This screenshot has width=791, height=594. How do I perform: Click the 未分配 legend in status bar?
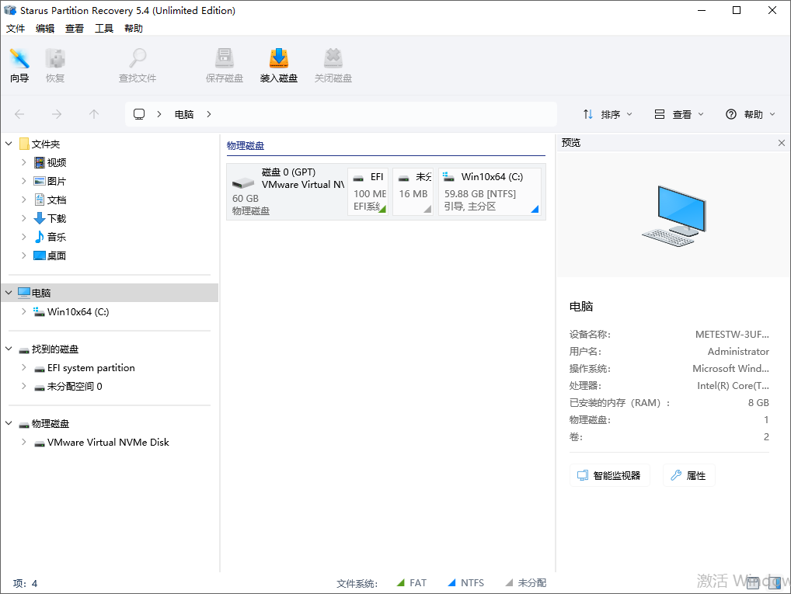point(526,583)
